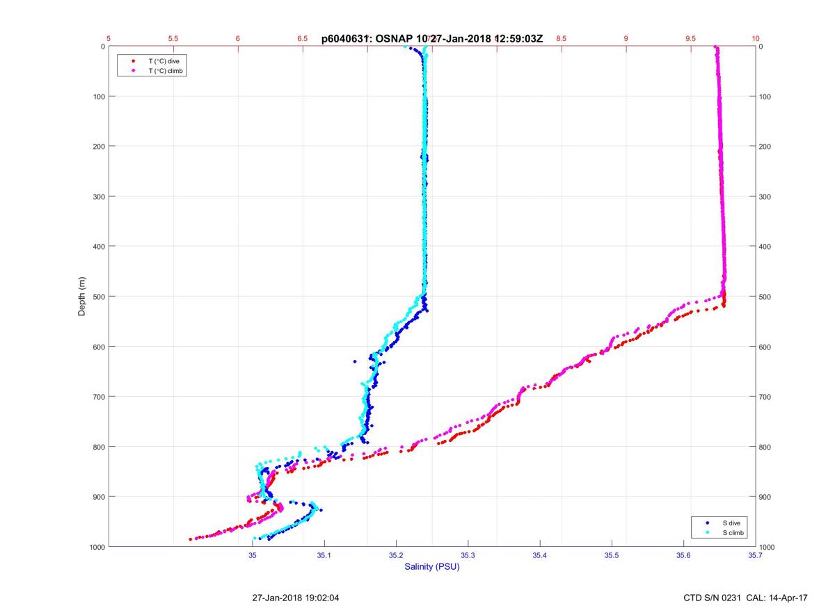The image size is (835, 615).
Task: Click right depth axis tick 800
Action: pyautogui.click(x=766, y=447)
